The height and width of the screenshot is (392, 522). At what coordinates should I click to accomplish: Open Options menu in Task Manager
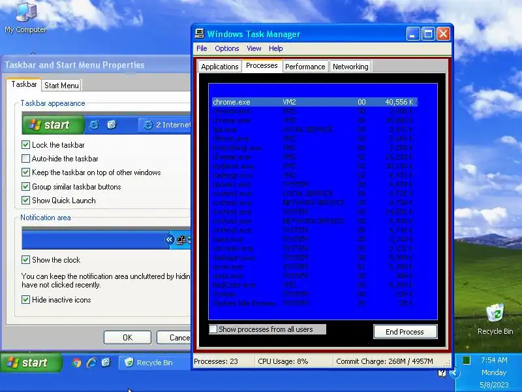coord(226,48)
